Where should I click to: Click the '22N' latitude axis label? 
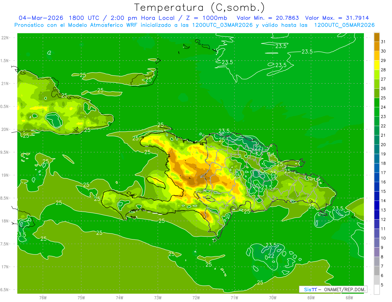(x=5, y=38)
